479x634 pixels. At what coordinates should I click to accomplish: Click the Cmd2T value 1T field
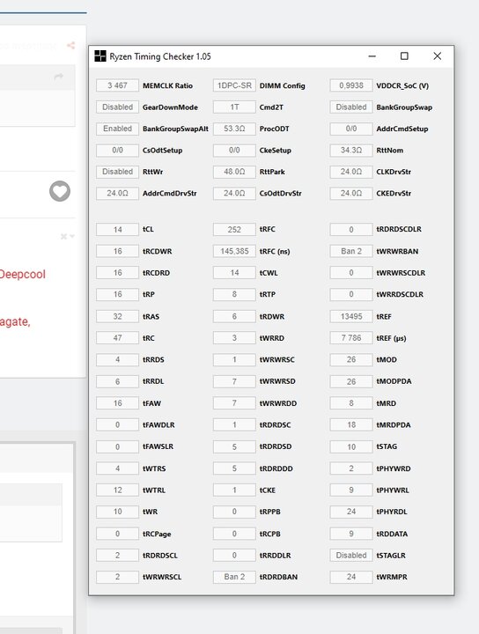(x=234, y=107)
